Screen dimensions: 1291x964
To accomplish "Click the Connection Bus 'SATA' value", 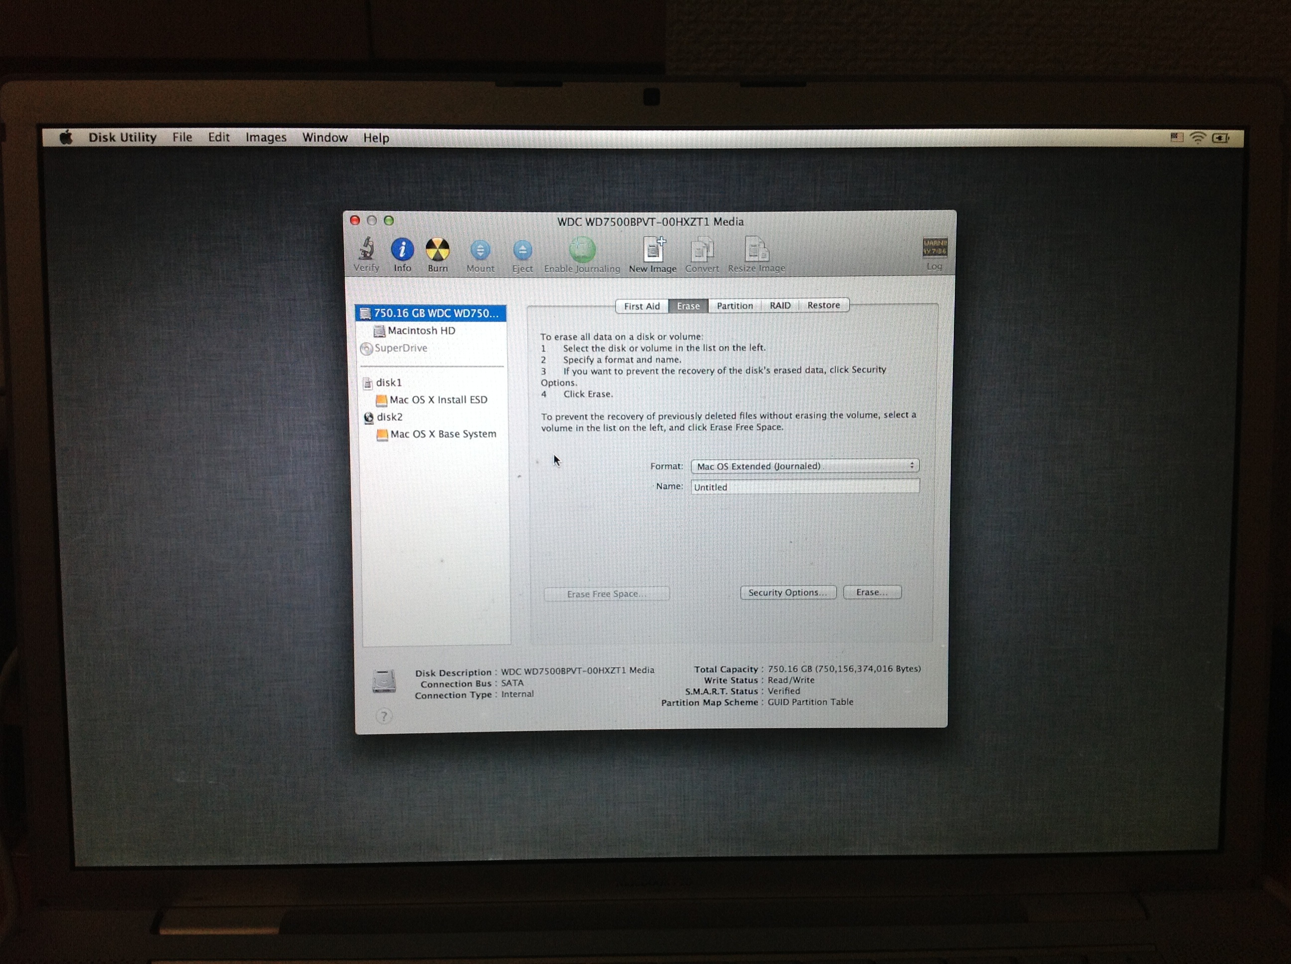I will (x=513, y=683).
